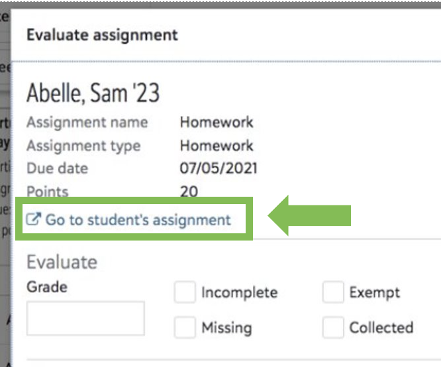Click the "Evaluate" section heading

(62, 262)
